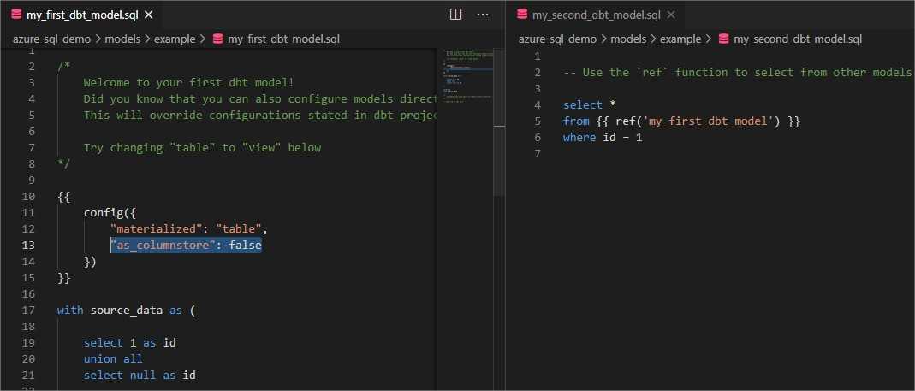Click database file icon on first model tab
Viewport: 915px width, 391px height.
pos(16,15)
